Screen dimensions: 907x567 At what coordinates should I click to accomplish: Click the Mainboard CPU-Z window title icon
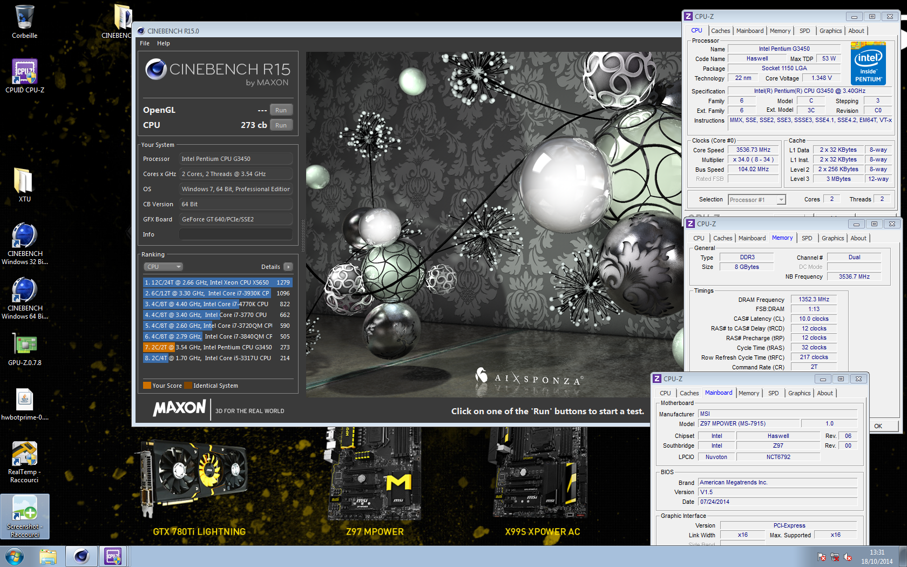[x=657, y=379]
